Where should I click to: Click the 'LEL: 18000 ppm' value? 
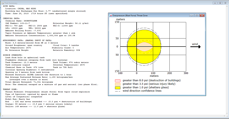[x=14, y=28]
